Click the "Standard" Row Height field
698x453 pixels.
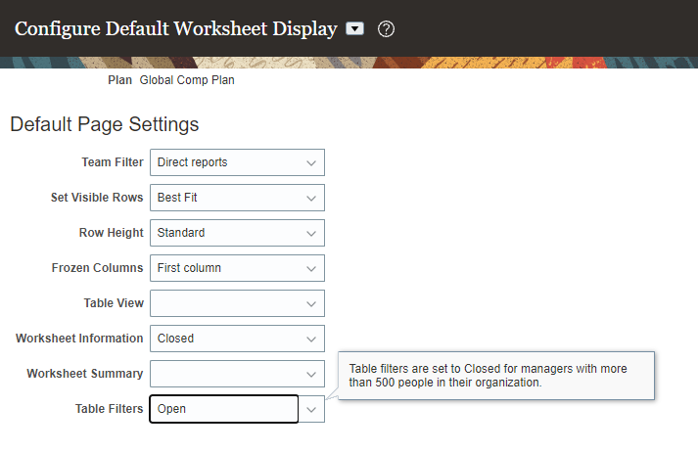coord(225,233)
